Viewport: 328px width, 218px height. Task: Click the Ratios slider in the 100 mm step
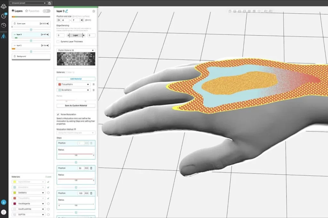click(x=76, y=204)
